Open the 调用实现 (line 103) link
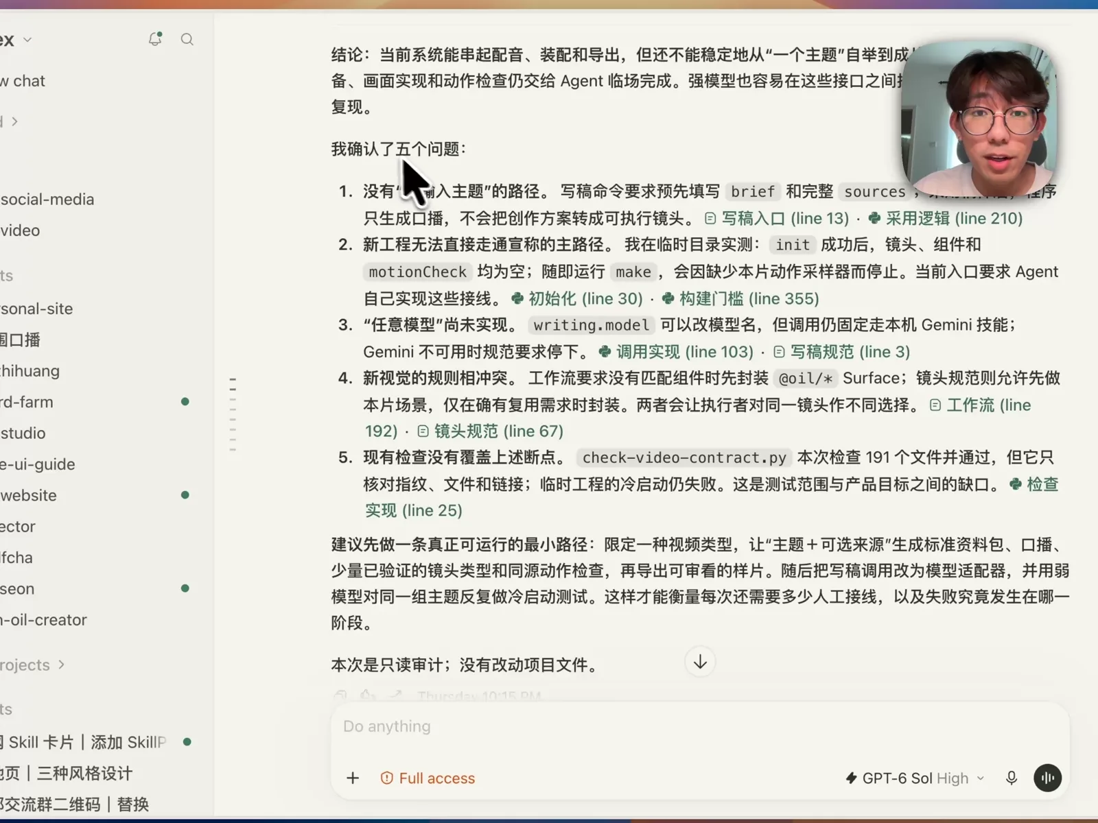The width and height of the screenshot is (1098, 823). pos(676,351)
